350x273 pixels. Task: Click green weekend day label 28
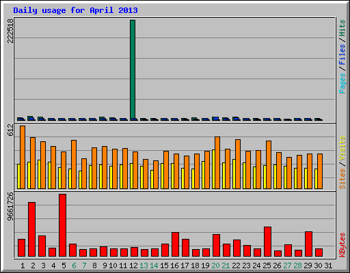click(x=297, y=265)
